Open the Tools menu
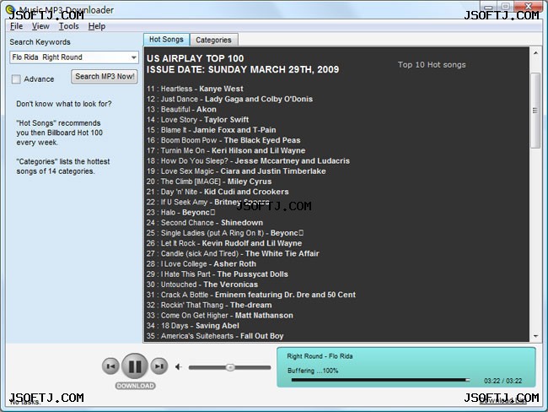 (x=68, y=26)
